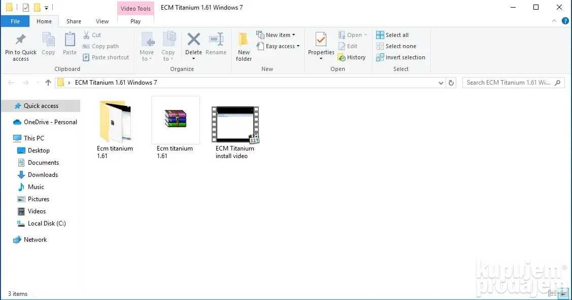This screenshot has width=572, height=300.
Task: Click the Cut scissors icon
Action: 86,35
